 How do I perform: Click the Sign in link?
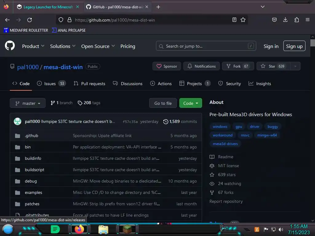point(271,46)
